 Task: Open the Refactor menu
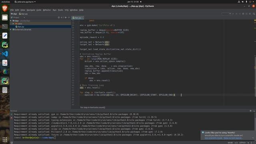tap(47, 10)
